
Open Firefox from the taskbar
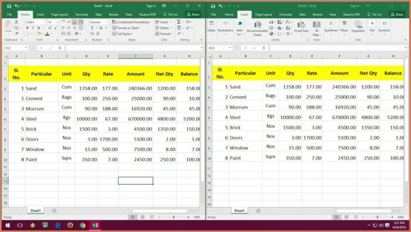point(70,225)
